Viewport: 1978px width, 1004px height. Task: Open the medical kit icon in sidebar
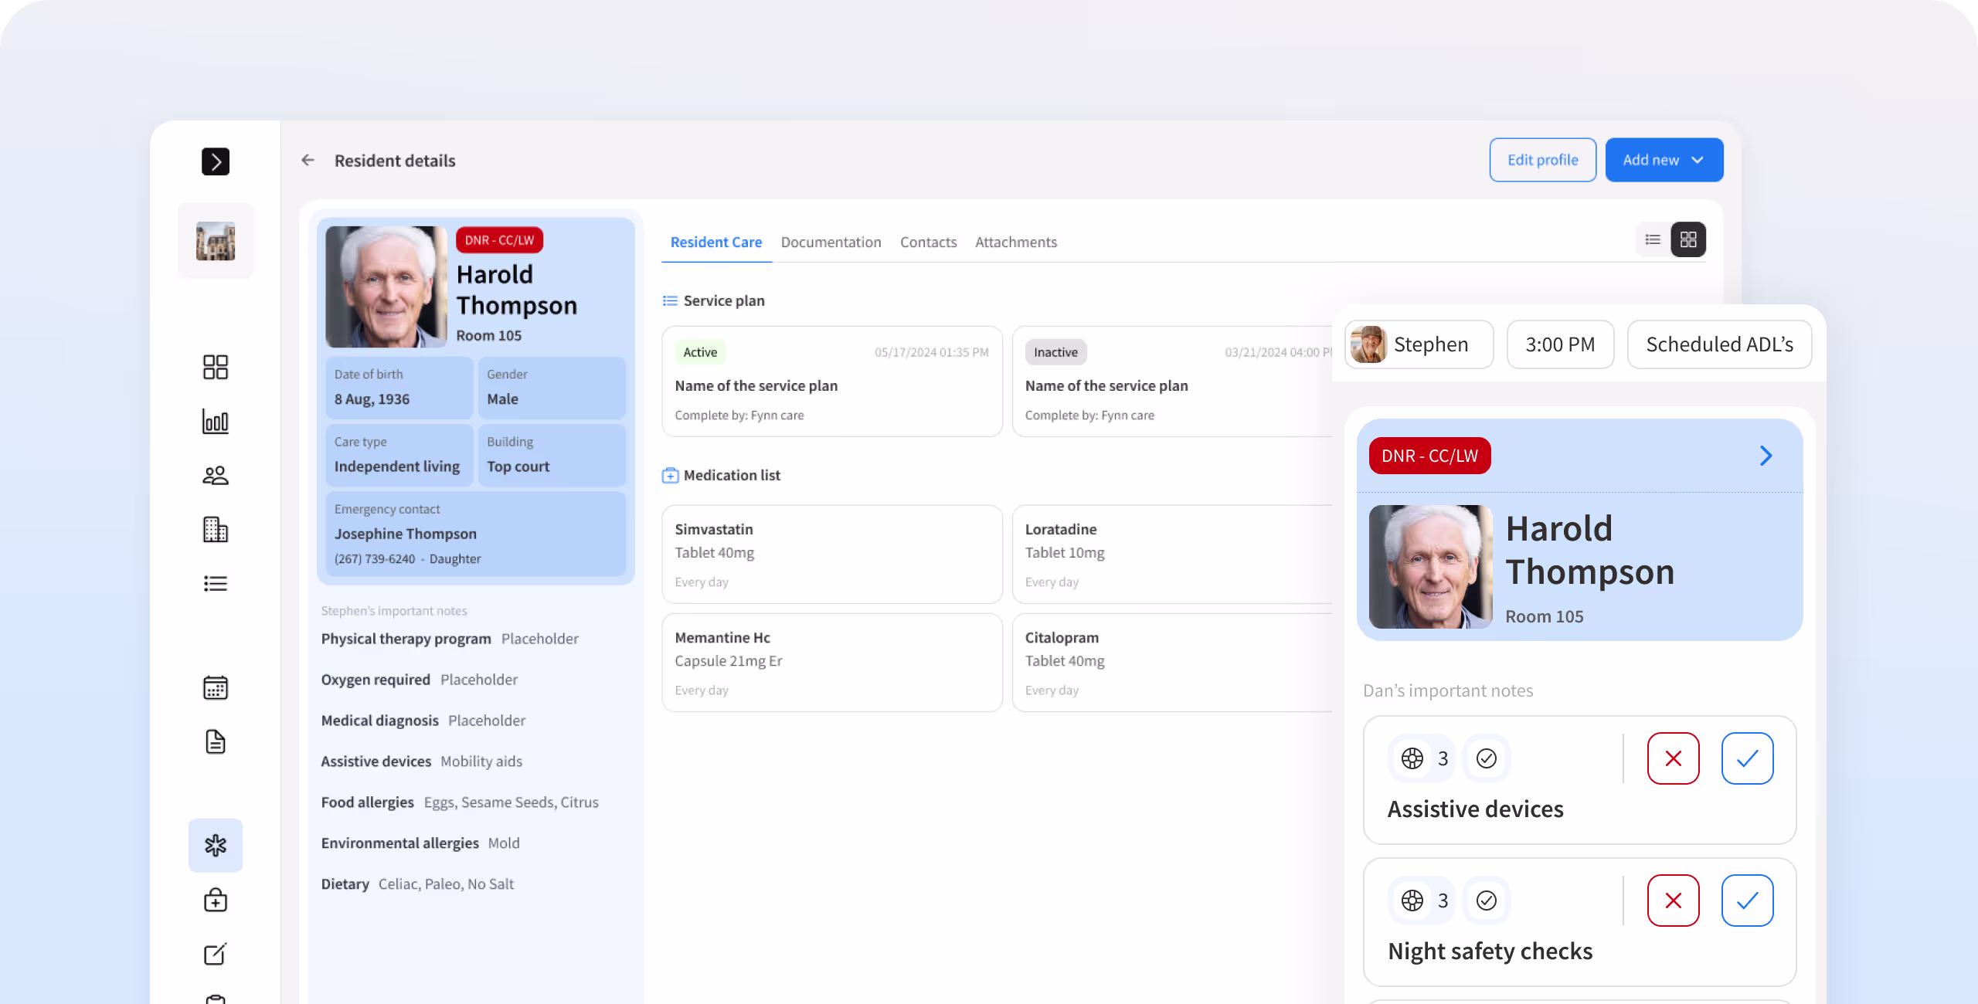click(216, 900)
